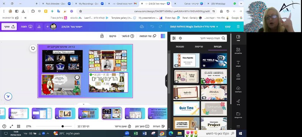Open browser downloads arrow icon

click(23, 11)
